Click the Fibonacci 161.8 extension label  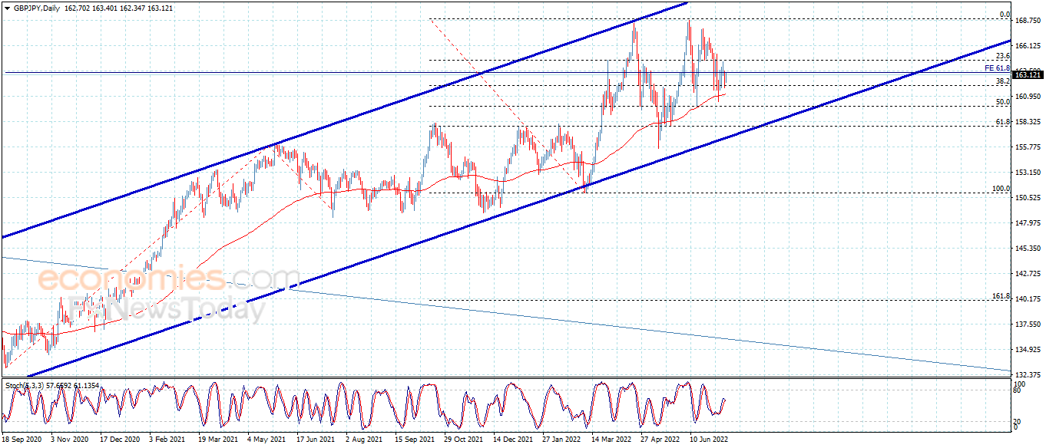pos(1001,296)
